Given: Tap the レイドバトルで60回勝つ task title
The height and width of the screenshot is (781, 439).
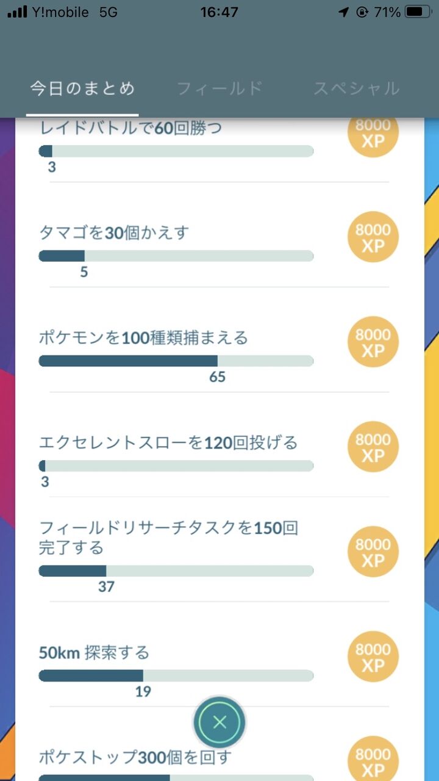Looking at the screenshot, I should 130,129.
